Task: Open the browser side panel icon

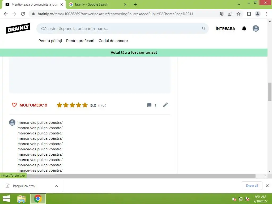Action: click(249, 14)
